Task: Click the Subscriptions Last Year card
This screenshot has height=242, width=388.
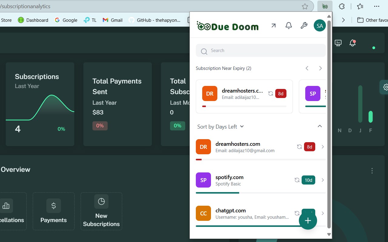Action: click(40, 104)
